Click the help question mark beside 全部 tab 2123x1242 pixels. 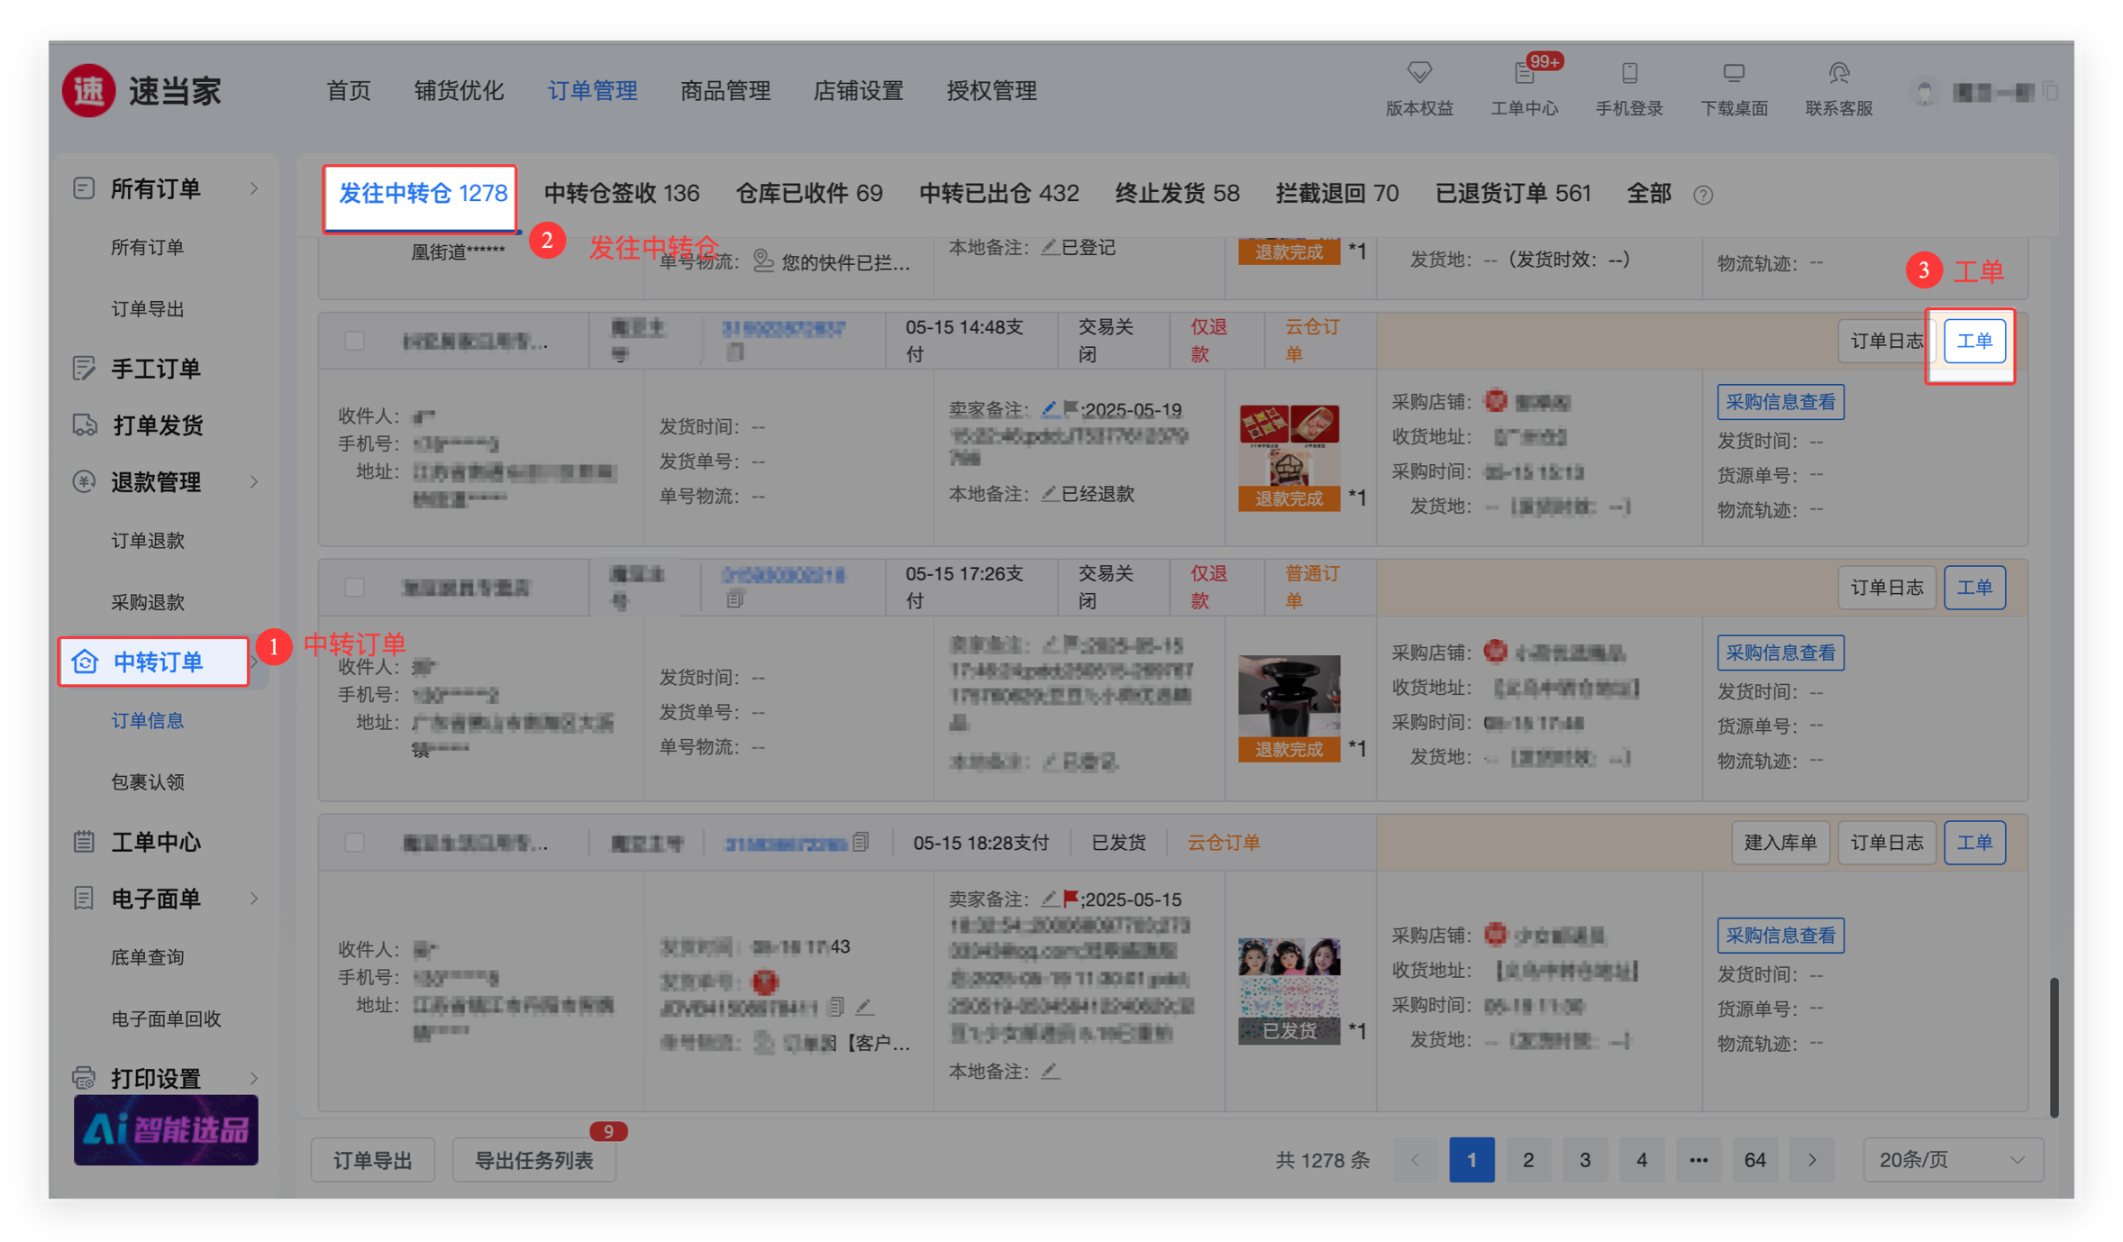tap(1702, 195)
